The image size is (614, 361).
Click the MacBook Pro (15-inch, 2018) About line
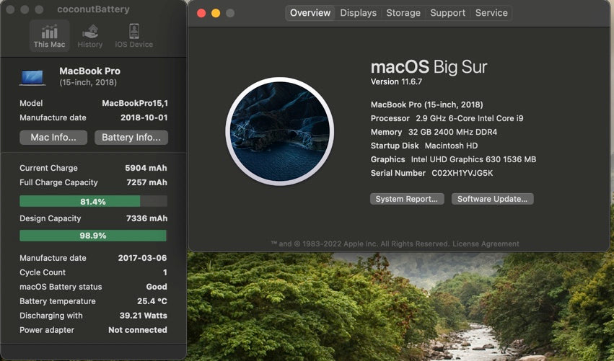pyautogui.click(x=427, y=104)
